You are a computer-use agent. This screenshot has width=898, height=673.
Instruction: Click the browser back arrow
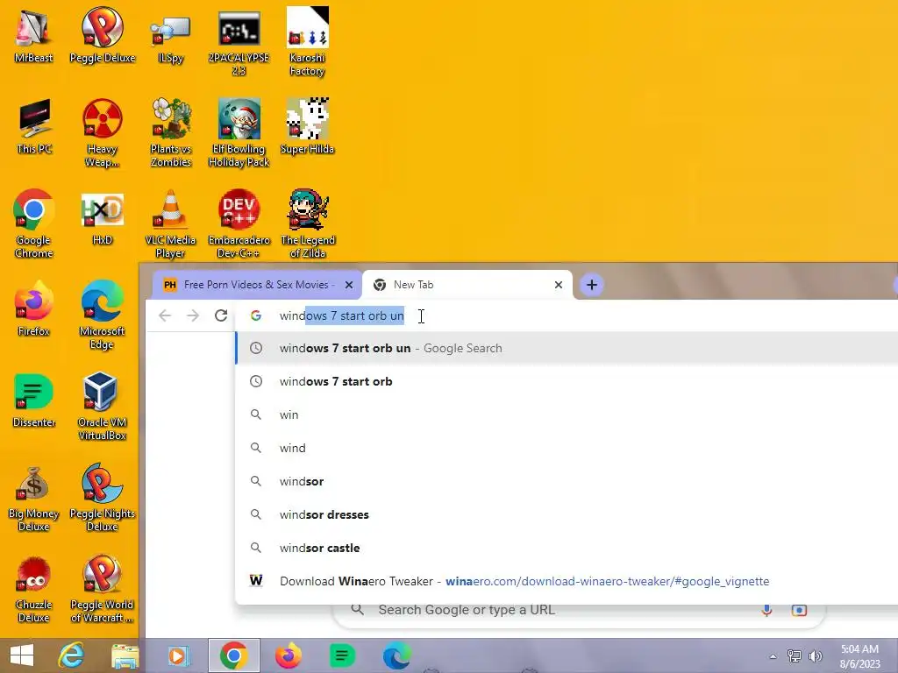coord(165,315)
